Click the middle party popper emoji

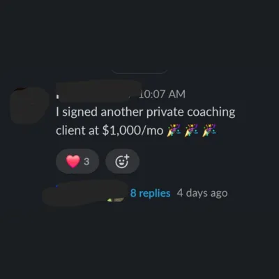click(191, 130)
